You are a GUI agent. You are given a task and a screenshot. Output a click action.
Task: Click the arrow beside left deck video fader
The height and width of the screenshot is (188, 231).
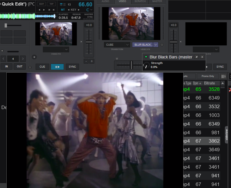click(81, 42)
